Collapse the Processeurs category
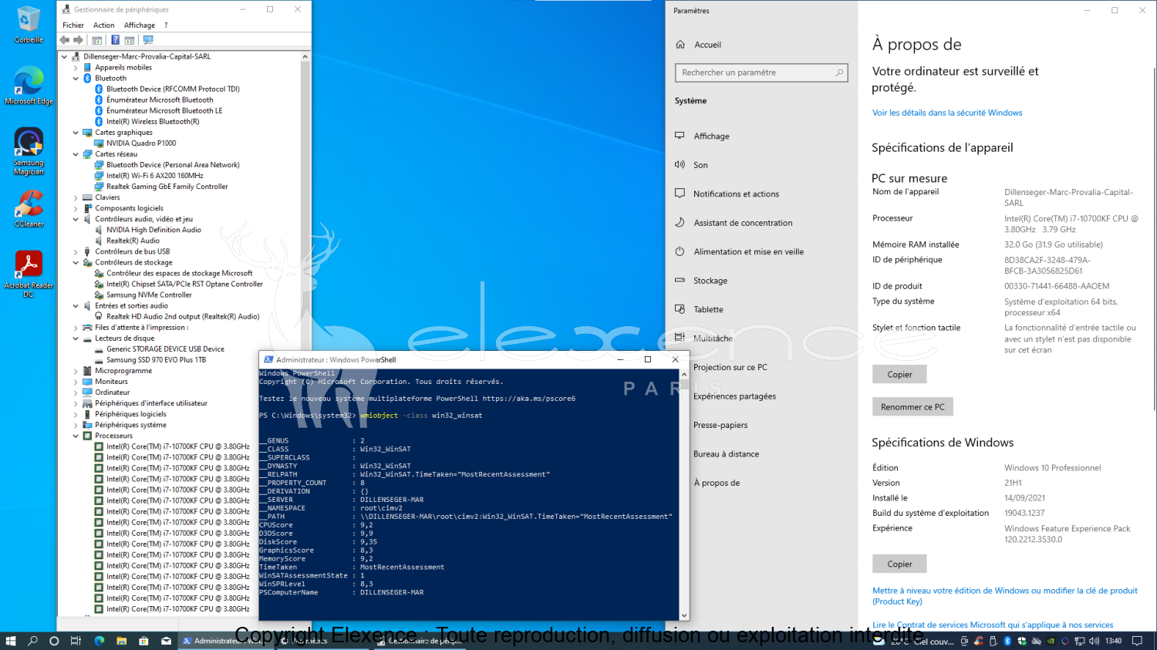This screenshot has height=650, width=1157. click(76, 436)
